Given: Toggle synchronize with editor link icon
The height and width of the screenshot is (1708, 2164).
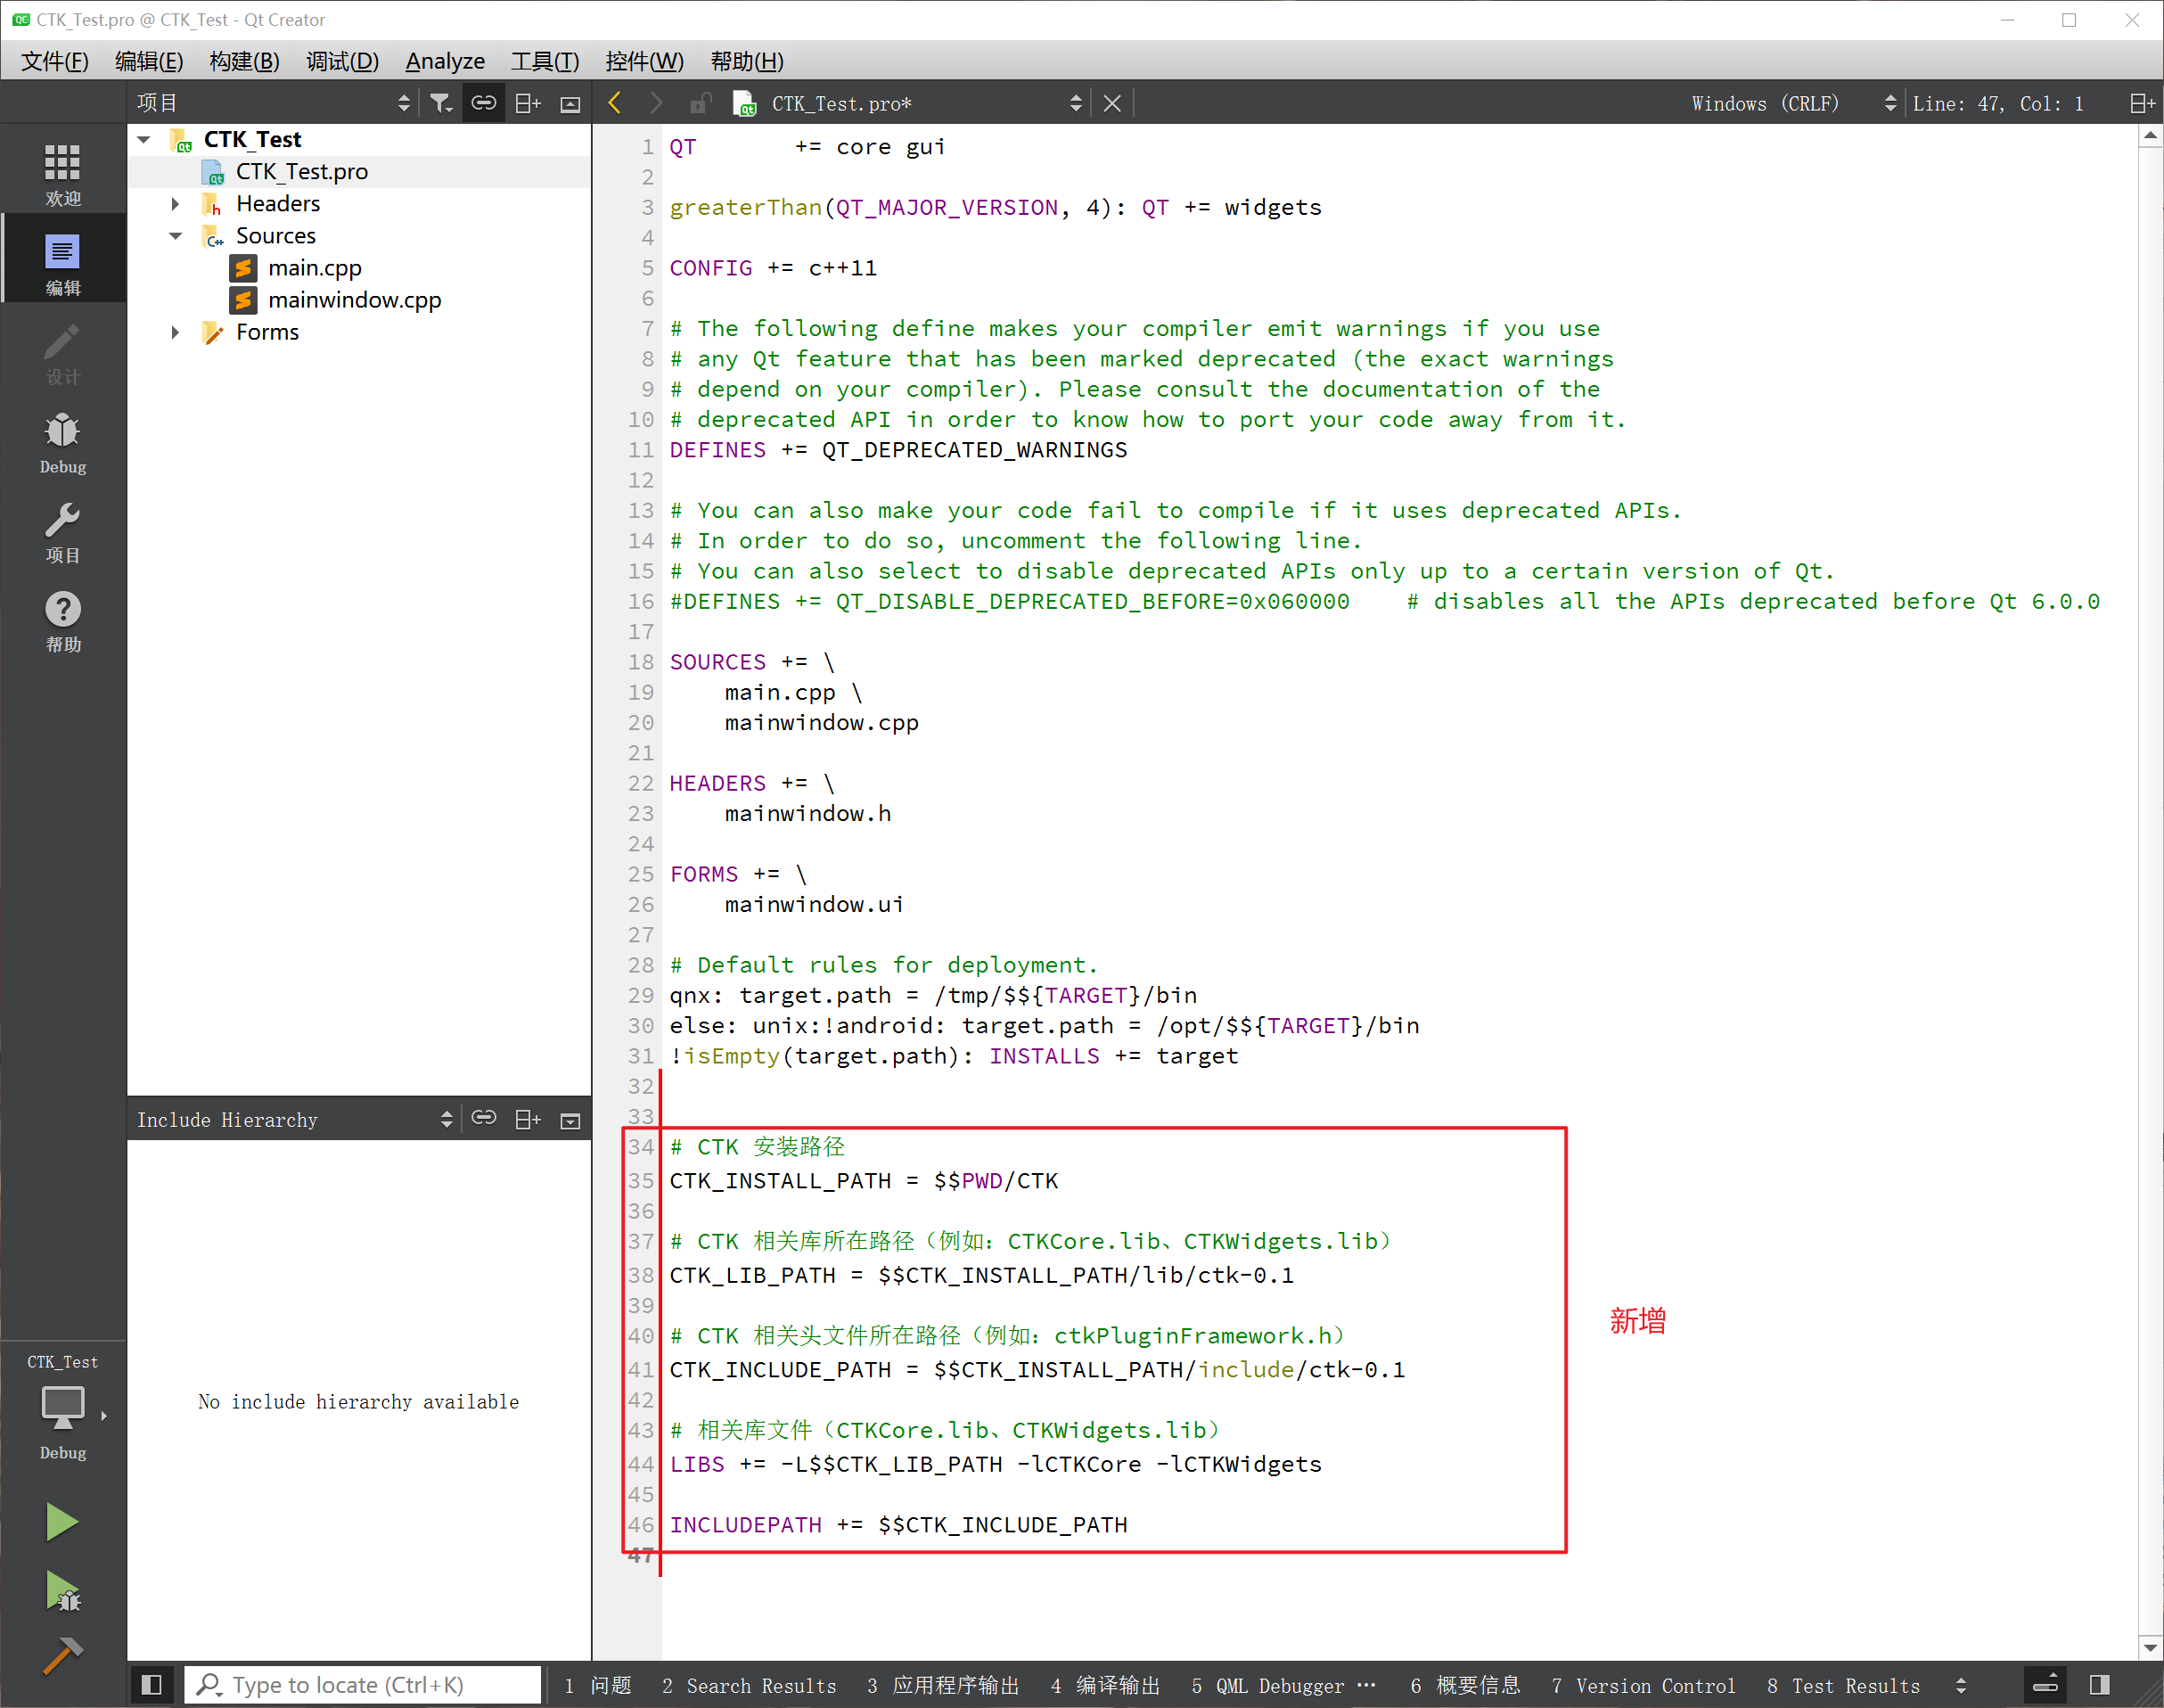Looking at the screenshot, I should (x=484, y=103).
